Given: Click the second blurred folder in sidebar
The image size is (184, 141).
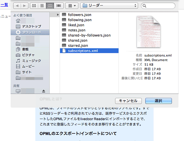Looking at the screenshot, I should [18, 44].
